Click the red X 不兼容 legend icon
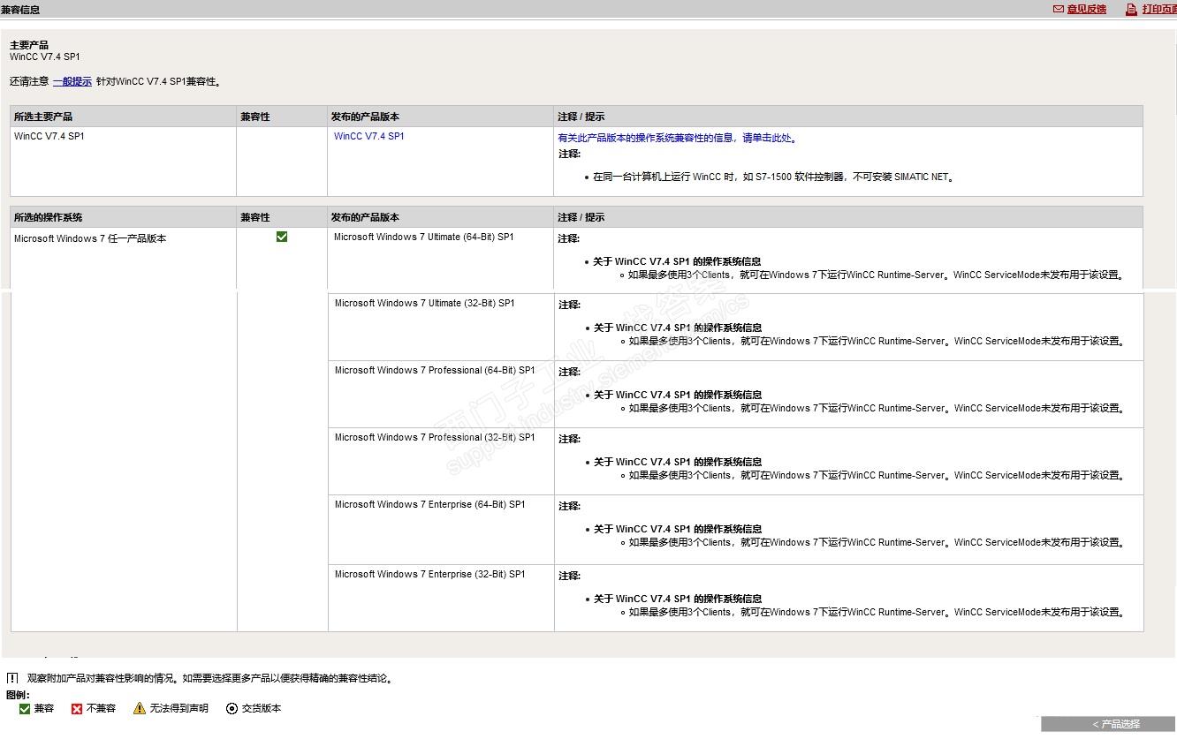The image size is (1177, 739). tap(77, 708)
